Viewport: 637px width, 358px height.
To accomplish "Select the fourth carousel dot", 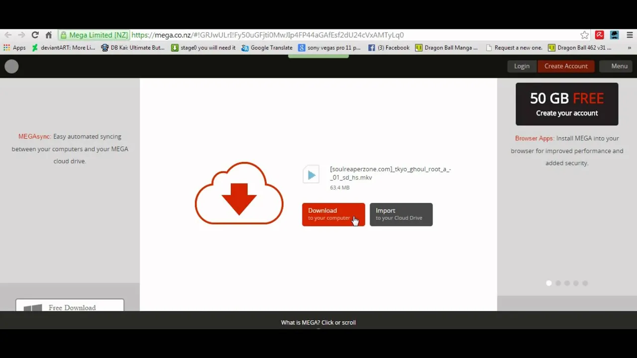I will tap(576, 283).
